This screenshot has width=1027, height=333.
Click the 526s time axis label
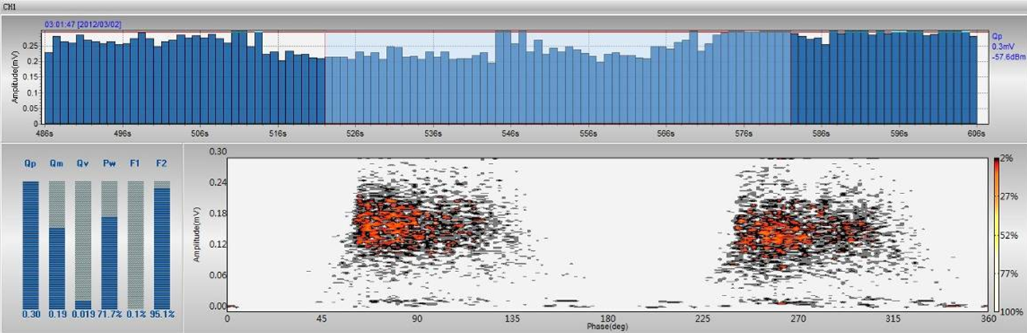(355, 132)
